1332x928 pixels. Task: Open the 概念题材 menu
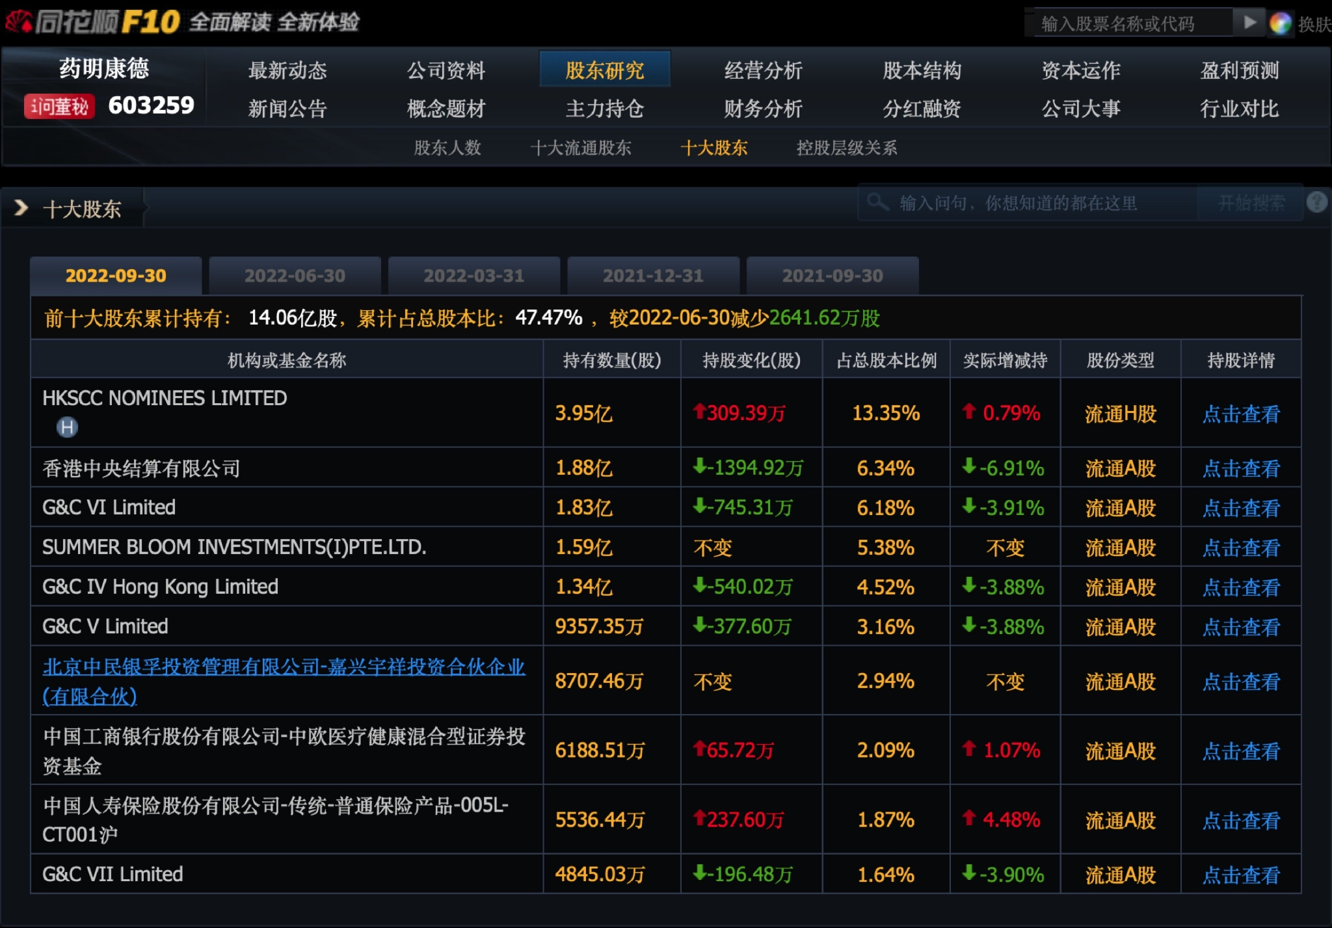click(x=446, y=109)
